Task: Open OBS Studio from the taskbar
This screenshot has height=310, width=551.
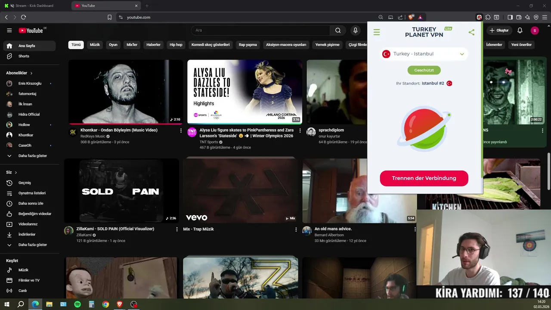Action: pyautogui.click(x=134, y=304)
